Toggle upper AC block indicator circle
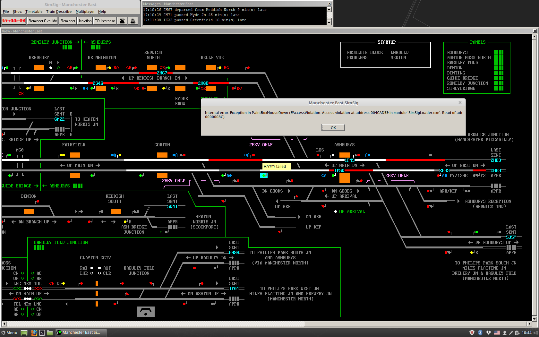The width and height of the screenshot is (539, 337). pos(33,273)
